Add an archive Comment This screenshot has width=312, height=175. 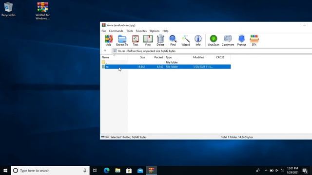[228, 40]
